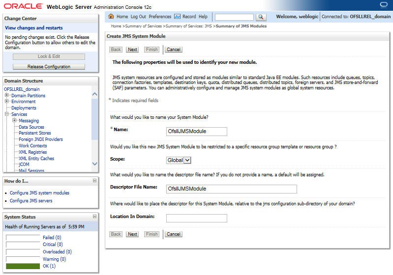
Task: Open XML Entity Caches item
Action: coord(36,159)
